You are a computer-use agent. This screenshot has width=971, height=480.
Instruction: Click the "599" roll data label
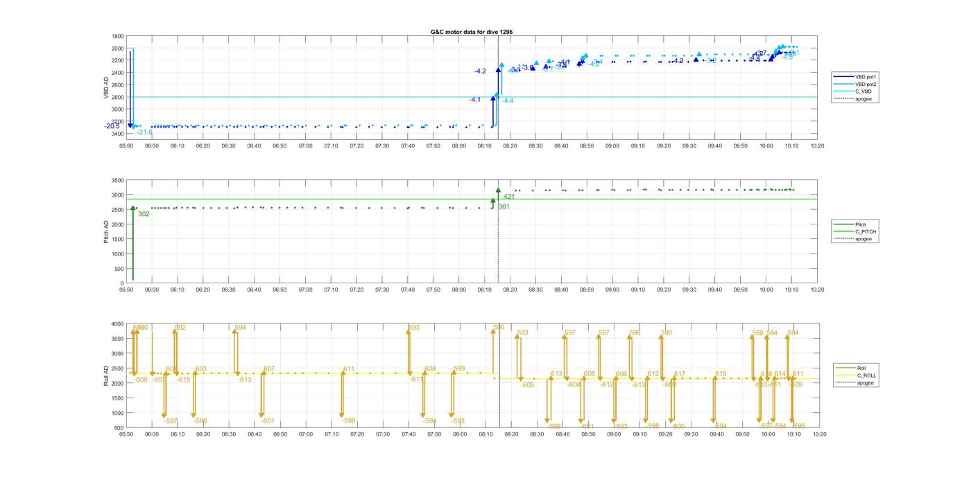point(459,369)
